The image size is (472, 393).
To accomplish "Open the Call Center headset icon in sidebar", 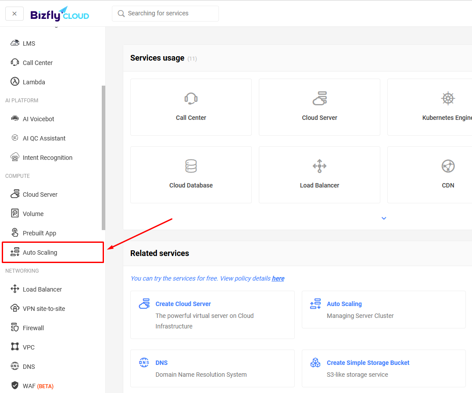I will click(15, 62).
